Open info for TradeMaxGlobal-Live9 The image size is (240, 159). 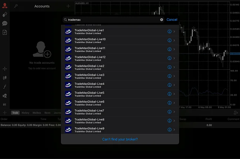169,130
